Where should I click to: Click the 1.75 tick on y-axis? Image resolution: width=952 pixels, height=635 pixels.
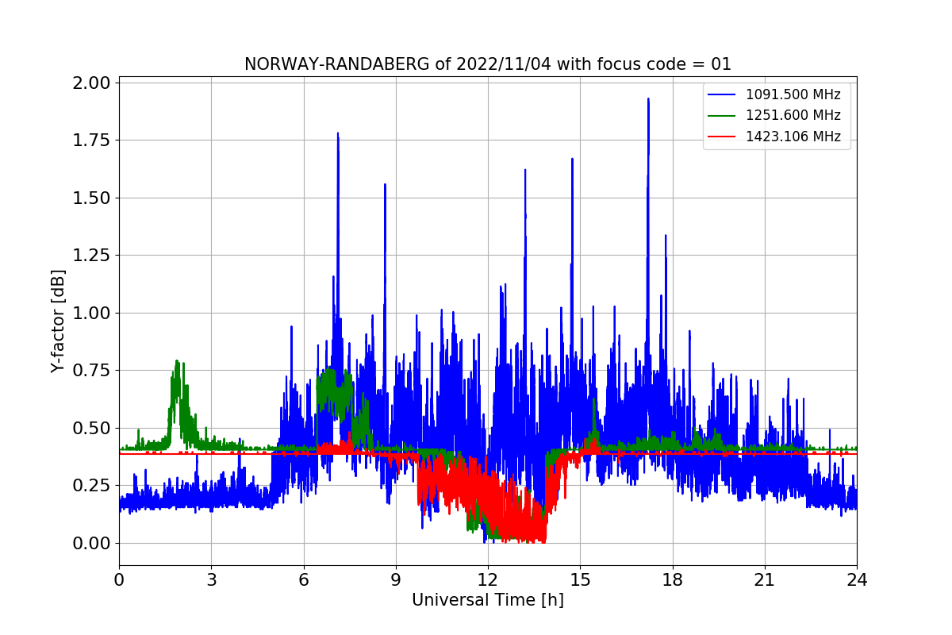(x=93, y=140)
